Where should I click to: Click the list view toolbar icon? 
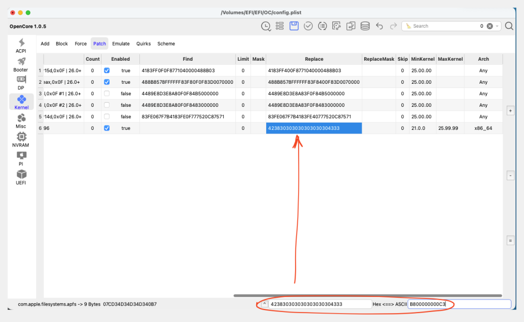(280, 26)
